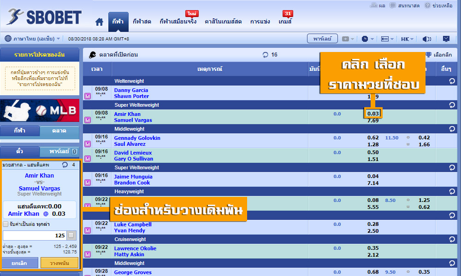
Task: Open stats icon for Jaime Munguia match
Action: (x=88, y=183)
